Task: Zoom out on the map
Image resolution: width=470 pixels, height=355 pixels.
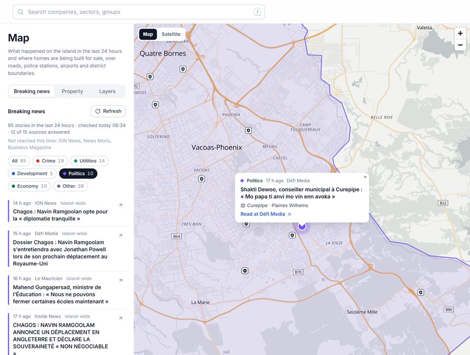Action: pyautogui.click(x=460, y=45)
